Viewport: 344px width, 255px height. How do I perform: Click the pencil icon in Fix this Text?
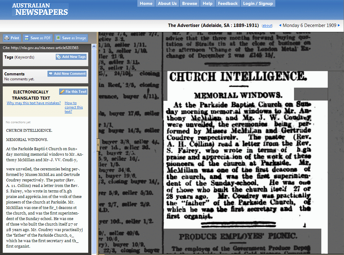click(x=62, y=92)
